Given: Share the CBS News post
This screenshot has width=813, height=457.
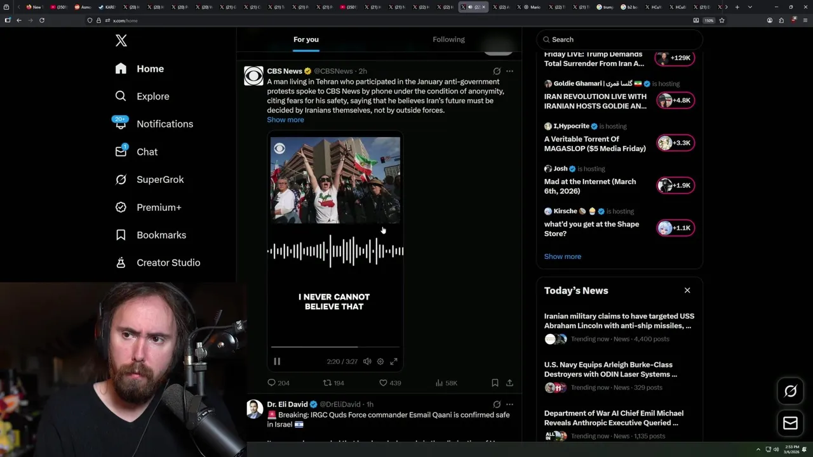Looking at the screenshot, I should 509,383.
